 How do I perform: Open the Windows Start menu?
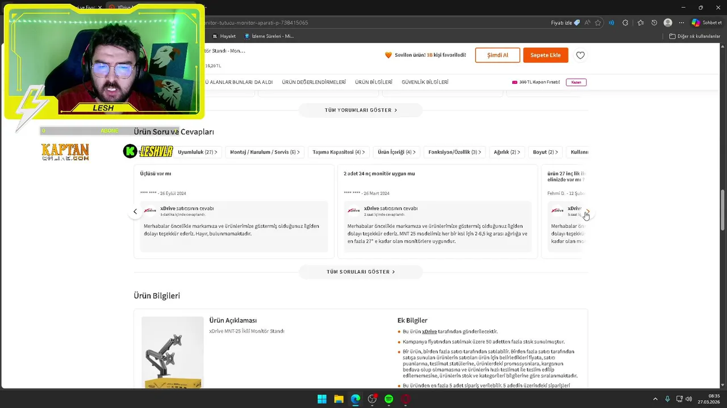[322, 399]
